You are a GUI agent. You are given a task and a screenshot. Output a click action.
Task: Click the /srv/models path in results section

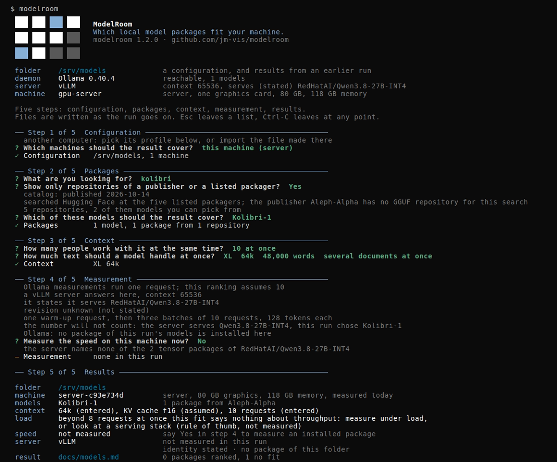tap(82, 388)
